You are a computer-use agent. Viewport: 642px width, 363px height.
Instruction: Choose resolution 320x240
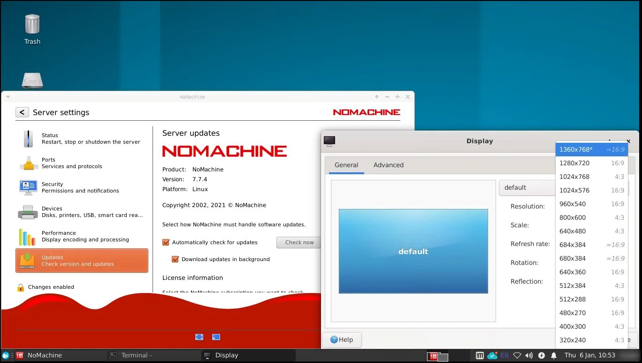[591, 340]
